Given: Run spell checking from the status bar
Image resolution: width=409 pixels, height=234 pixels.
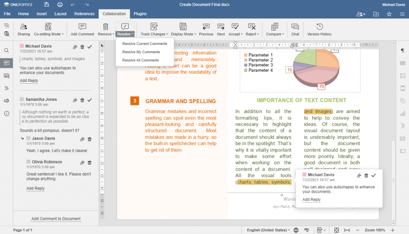Looking at the screenshot, I should [306, 230].
